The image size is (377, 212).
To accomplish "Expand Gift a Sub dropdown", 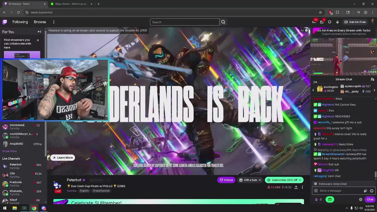I will [x=260, y=180].
